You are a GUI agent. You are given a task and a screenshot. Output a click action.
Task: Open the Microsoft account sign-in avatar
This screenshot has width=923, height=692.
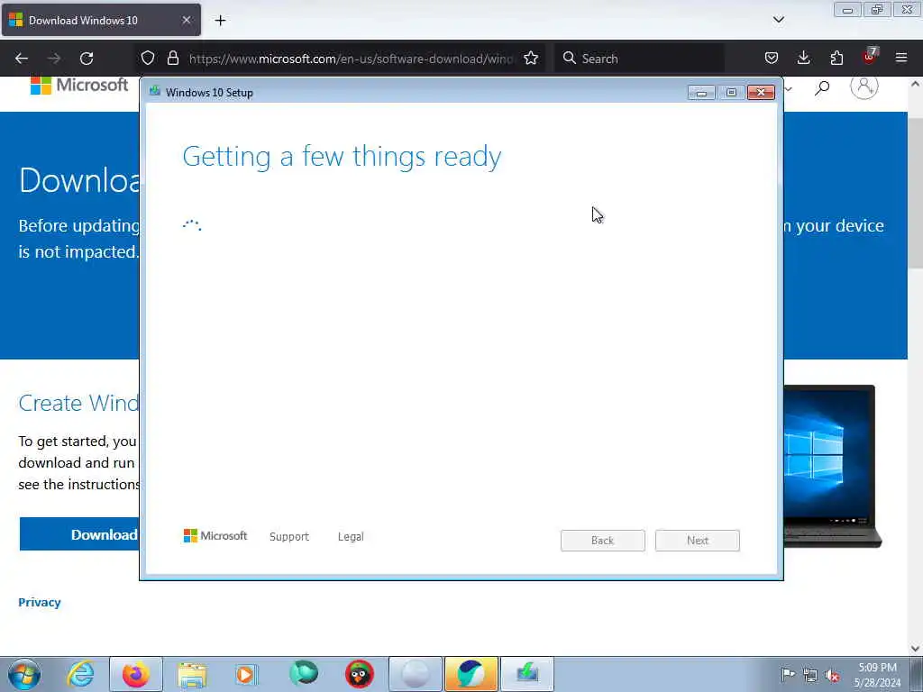point(864,87)
